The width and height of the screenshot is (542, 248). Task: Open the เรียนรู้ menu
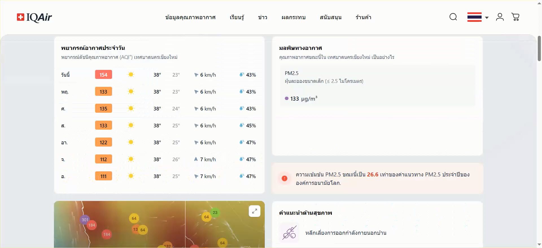(x=237, y=17)
